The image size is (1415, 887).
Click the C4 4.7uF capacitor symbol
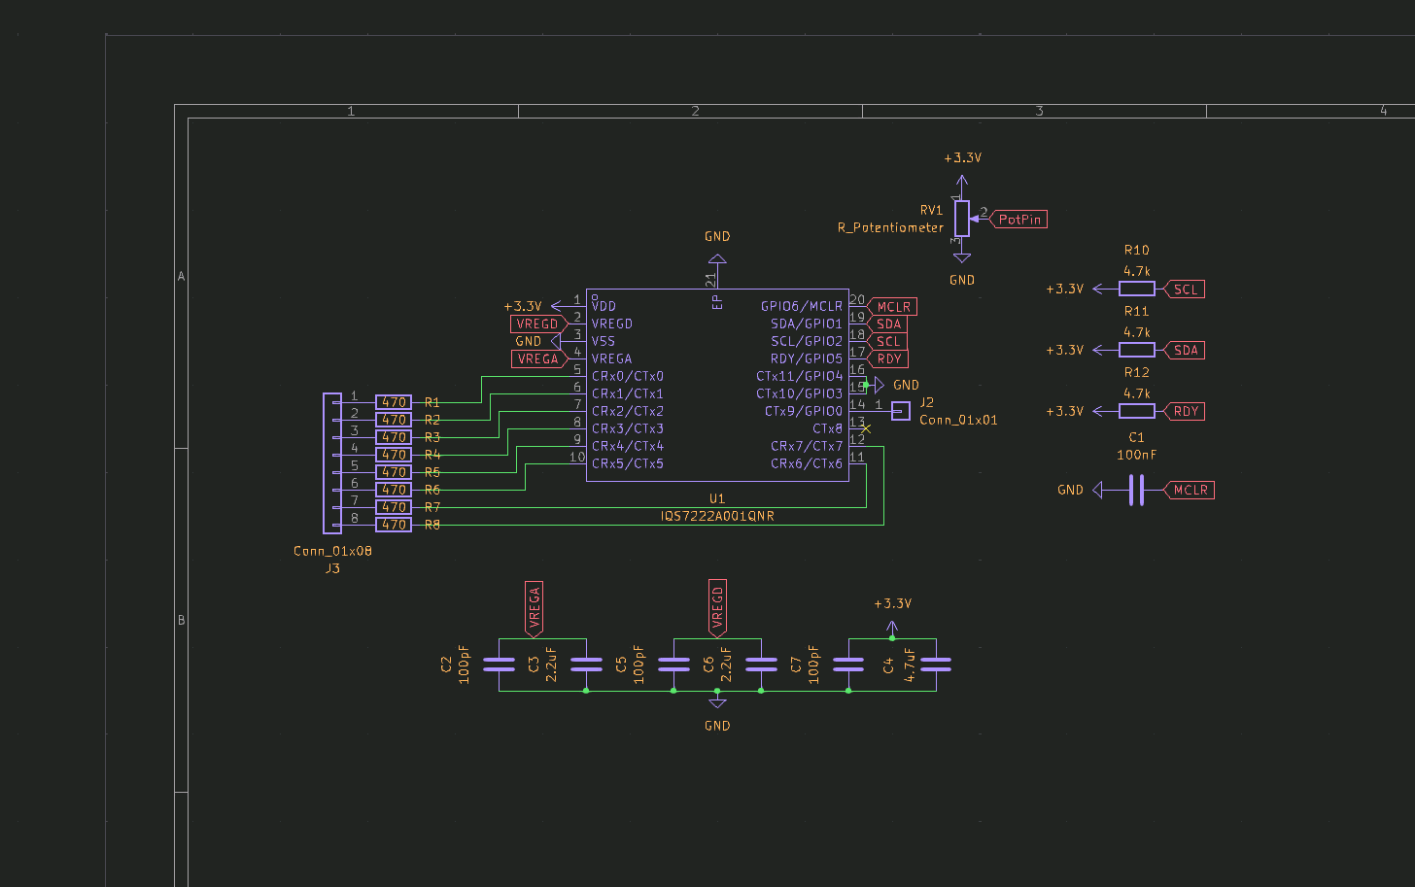click(x=936, y=665)
